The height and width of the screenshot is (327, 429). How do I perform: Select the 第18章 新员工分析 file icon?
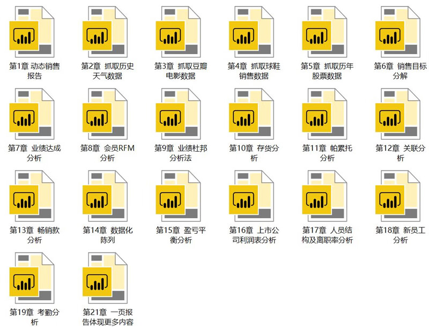398,196
